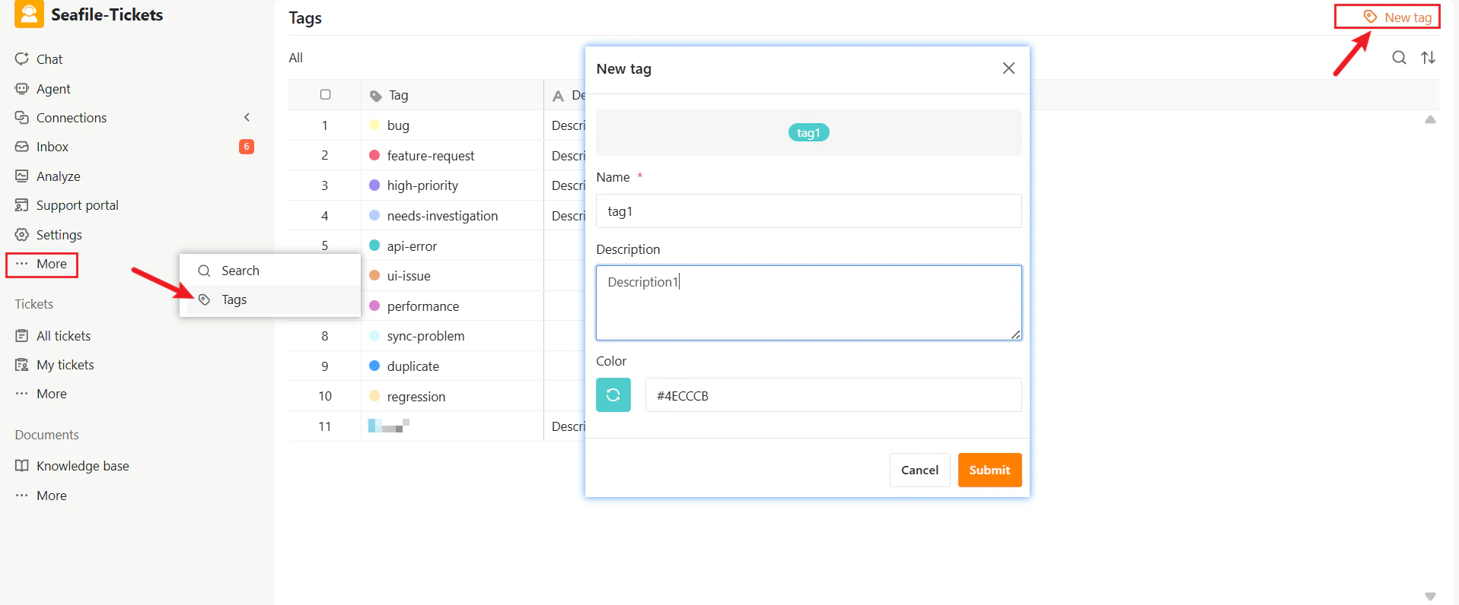This screenshot has height=605, width=1459.
Task: Click the blue color dot of duplicate
Action: pyautogui.click(x=374, y=366)
